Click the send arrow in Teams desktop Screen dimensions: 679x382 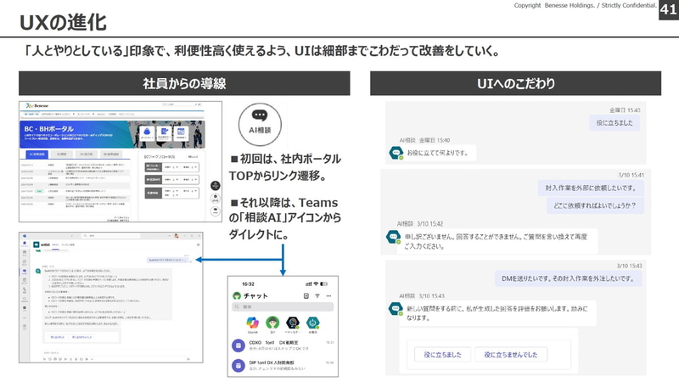[188, 359]
